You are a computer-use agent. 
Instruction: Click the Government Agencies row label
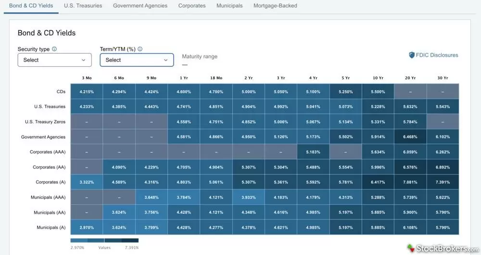tap(43, 137)
